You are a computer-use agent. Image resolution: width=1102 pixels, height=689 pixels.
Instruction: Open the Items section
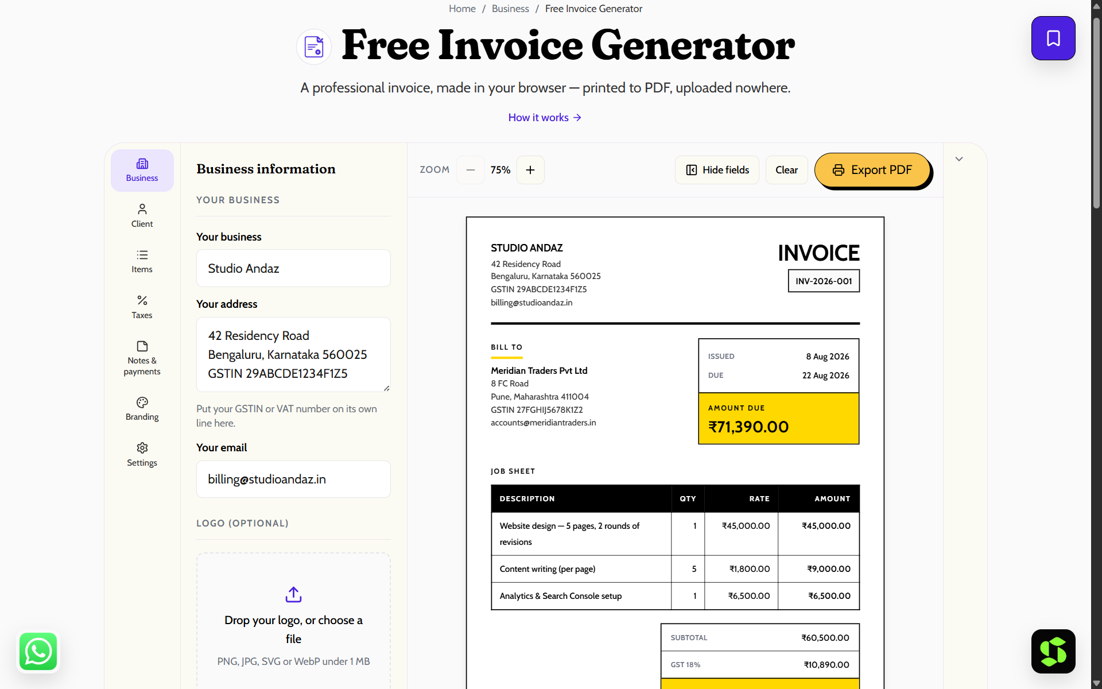pyautogui.click(x=142, y=262)
